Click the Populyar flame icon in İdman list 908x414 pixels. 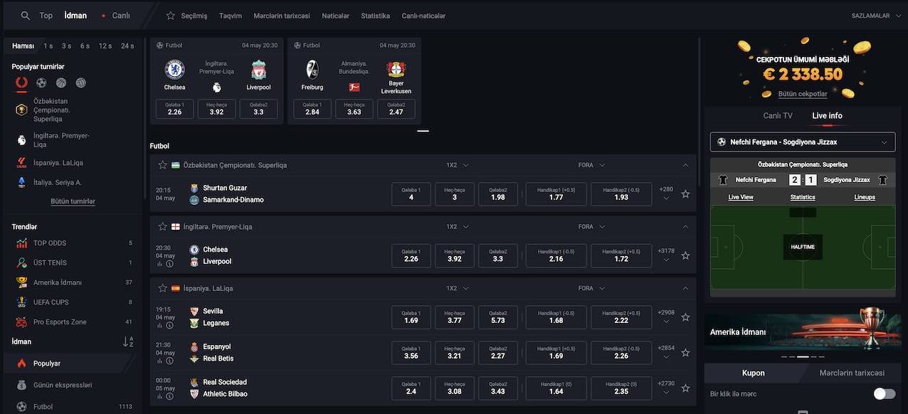click(x=21, y=363)
